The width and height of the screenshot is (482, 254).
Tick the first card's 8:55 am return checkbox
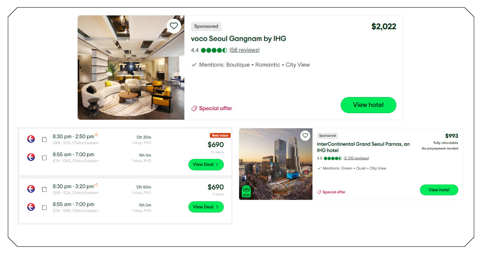click(x=44, y=157)
